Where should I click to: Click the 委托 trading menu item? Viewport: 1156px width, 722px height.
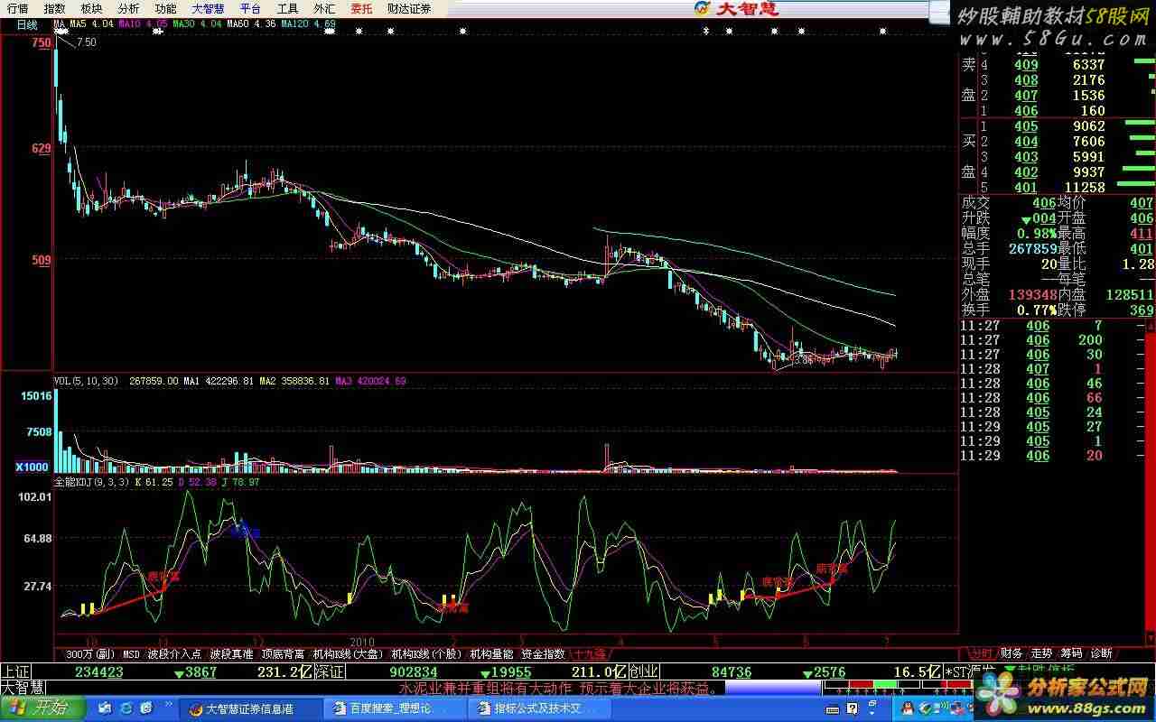tap(360, 8)
